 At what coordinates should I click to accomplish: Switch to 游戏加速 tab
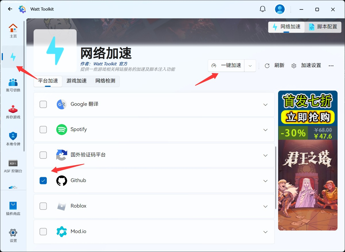pyautogui.click(x=77, y=81)
